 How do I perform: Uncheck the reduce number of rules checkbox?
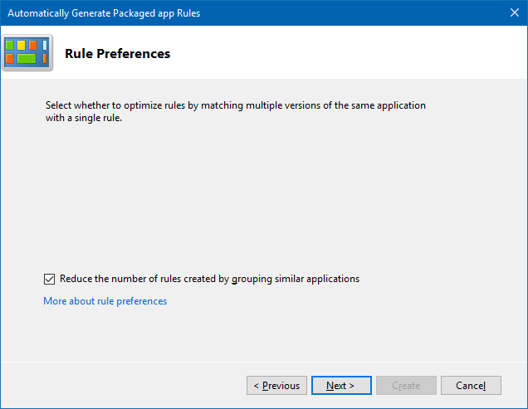tap(49, 280)
